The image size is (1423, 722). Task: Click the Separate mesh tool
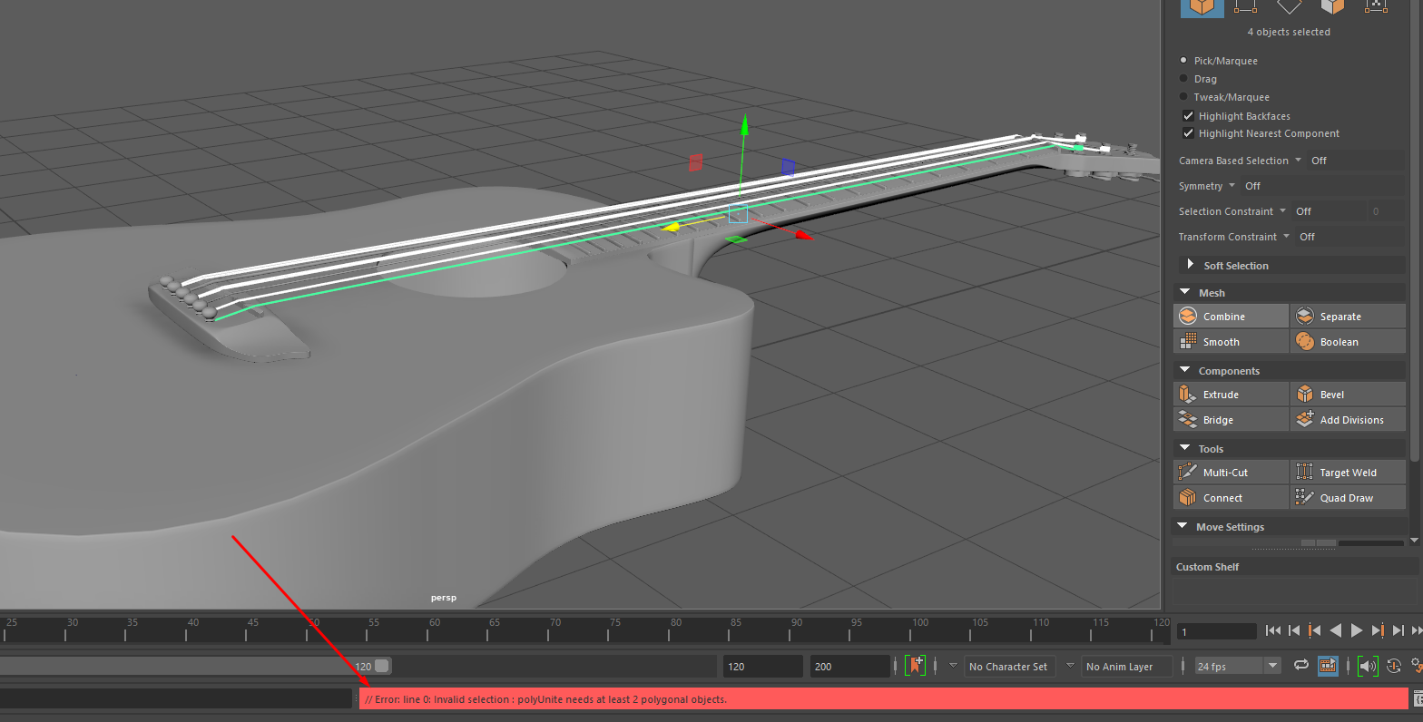point(1348,316)
